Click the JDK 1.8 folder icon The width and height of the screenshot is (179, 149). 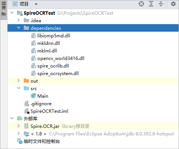tap(26, 134)
